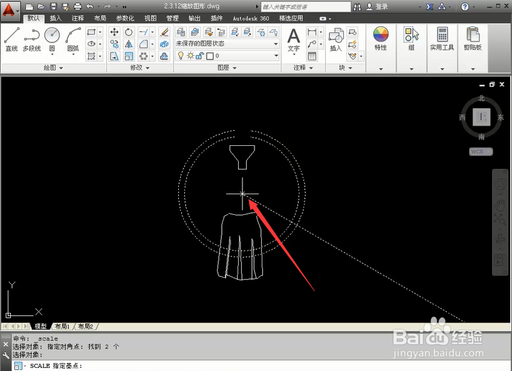Image resolution: width=512 pixels, height=371 pixels.
Task: Switch to the Insert (插入) ribbon tab
Action: coord(56,18)
